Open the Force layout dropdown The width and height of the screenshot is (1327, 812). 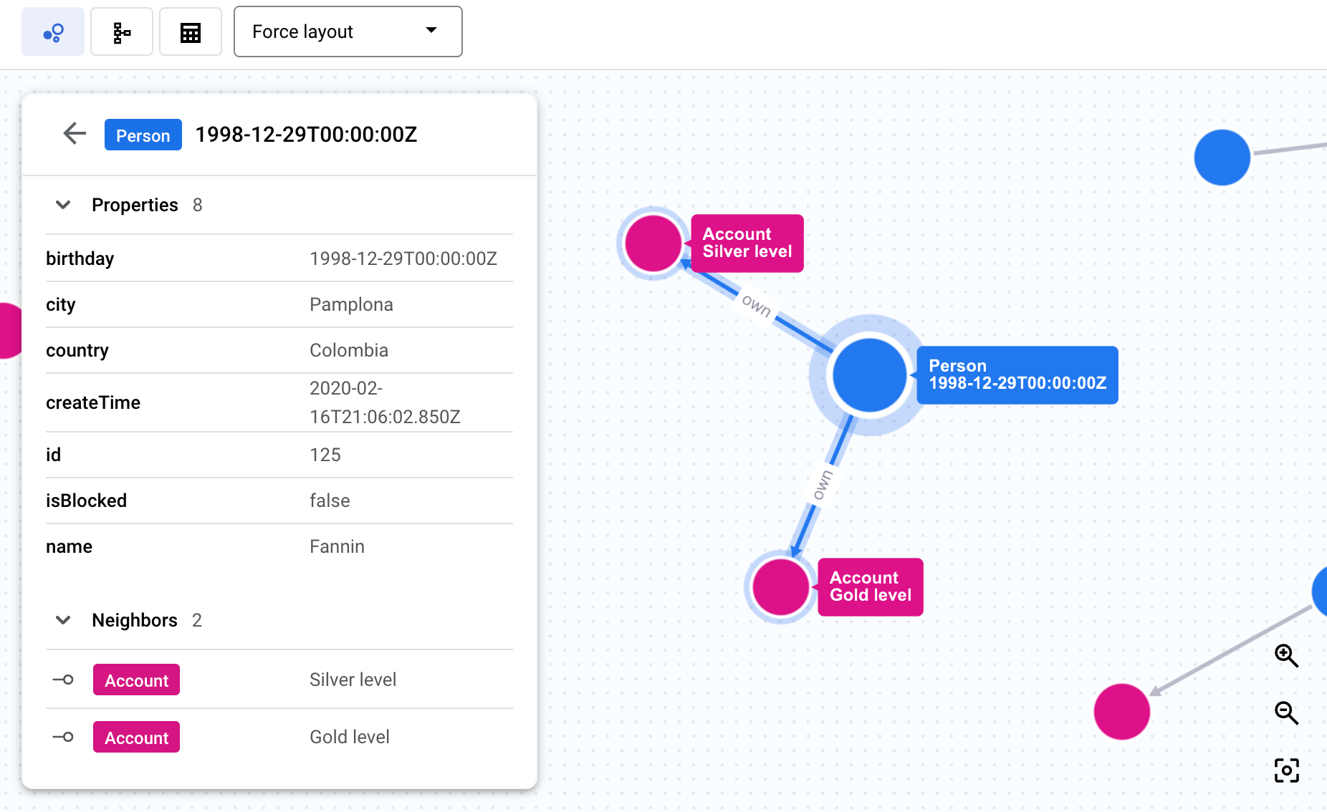point(348,32)
